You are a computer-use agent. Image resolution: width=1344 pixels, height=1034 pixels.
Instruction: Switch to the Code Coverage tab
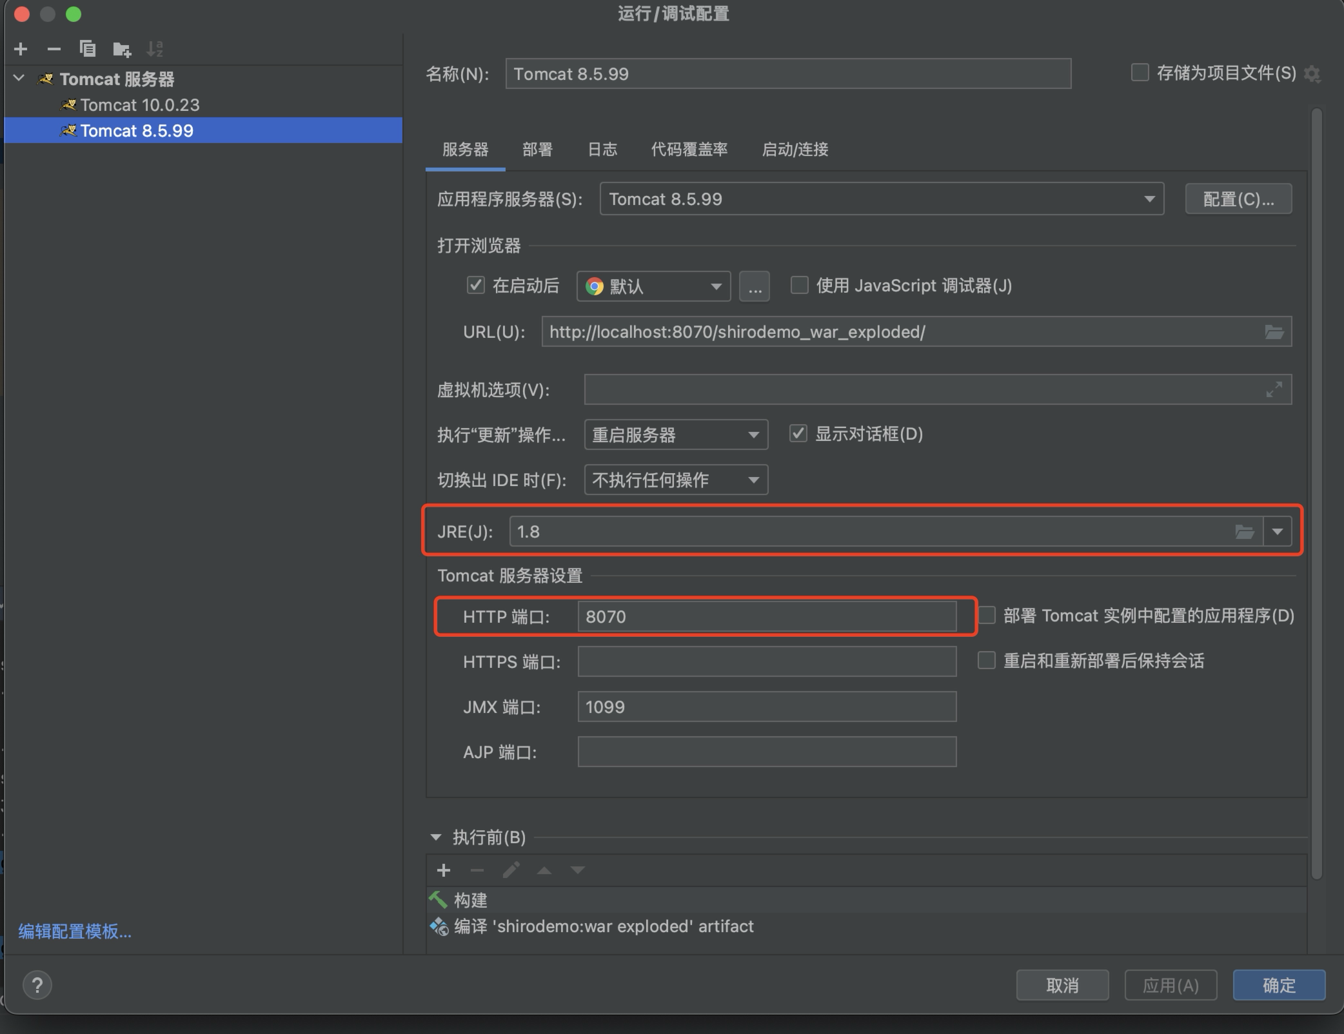click(x=689, y=150)
